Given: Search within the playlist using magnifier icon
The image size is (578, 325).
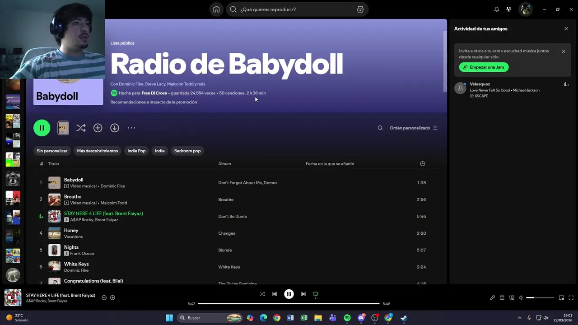Looking at the screenshot, I should click(x=380, y=128).
